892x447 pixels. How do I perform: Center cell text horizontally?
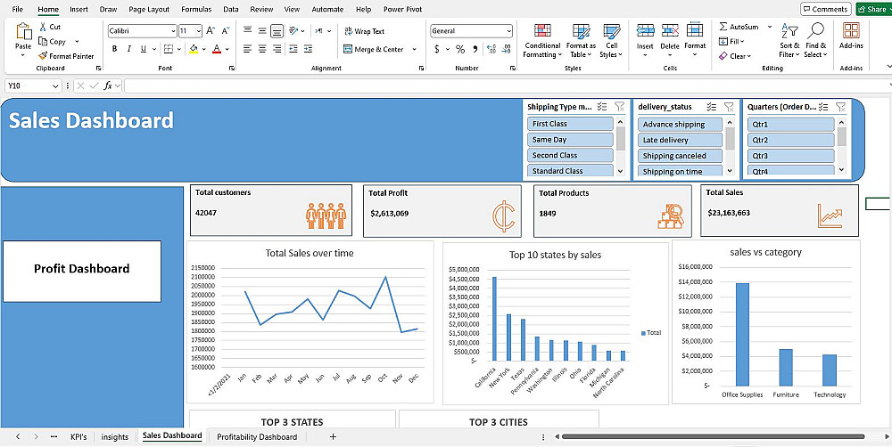coord(261,49)
